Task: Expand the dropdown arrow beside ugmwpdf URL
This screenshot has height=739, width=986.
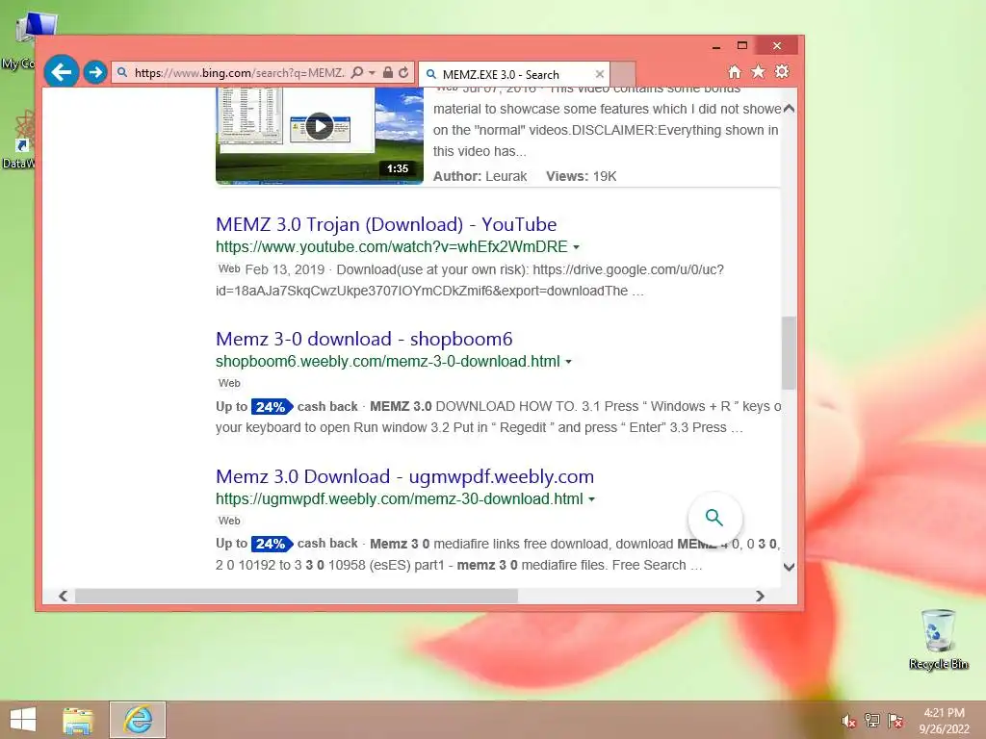Action: (x=592, y=499)
